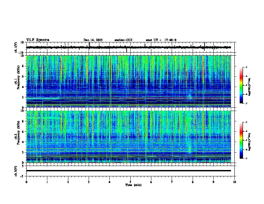Click time axis tick label "6"
Screen dimensions: 264x204
151,182
